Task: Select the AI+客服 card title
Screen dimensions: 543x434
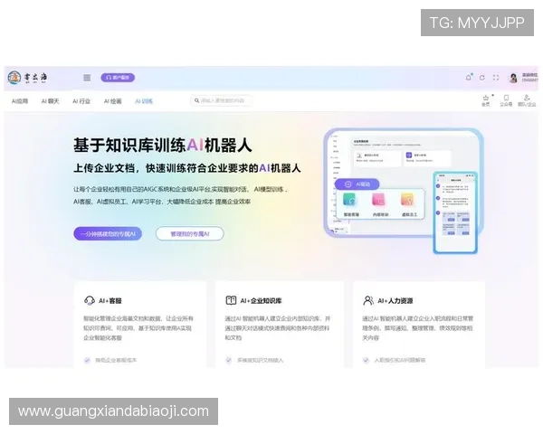Action: (110, 301)
